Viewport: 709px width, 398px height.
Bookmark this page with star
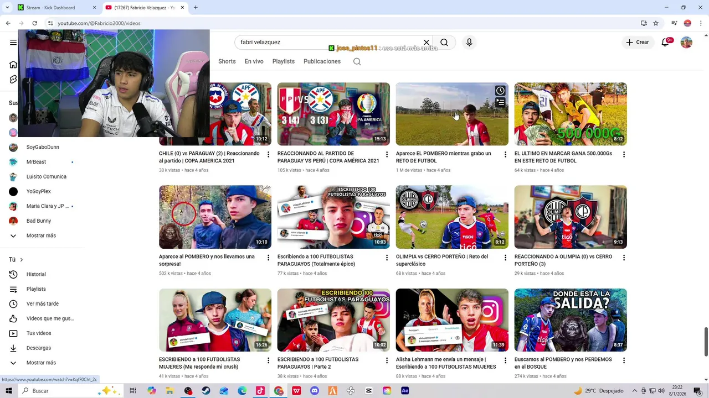click(x=656, y=23)
